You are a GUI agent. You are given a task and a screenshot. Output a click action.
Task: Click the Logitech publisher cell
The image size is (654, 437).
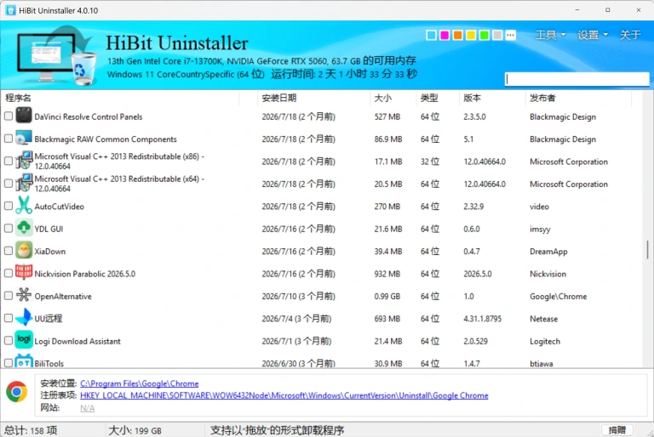tap(545, 341)
